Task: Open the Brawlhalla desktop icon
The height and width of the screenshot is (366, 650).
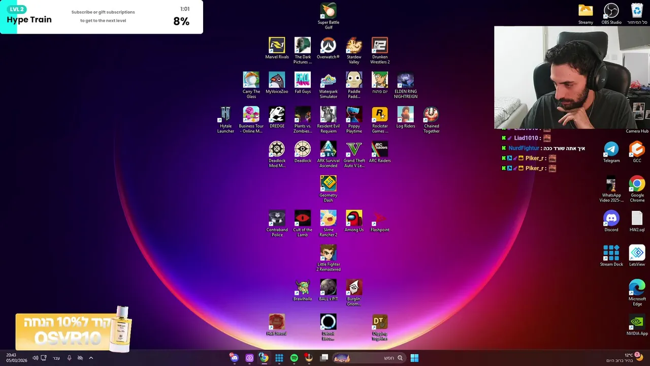Action: point(303,290)
